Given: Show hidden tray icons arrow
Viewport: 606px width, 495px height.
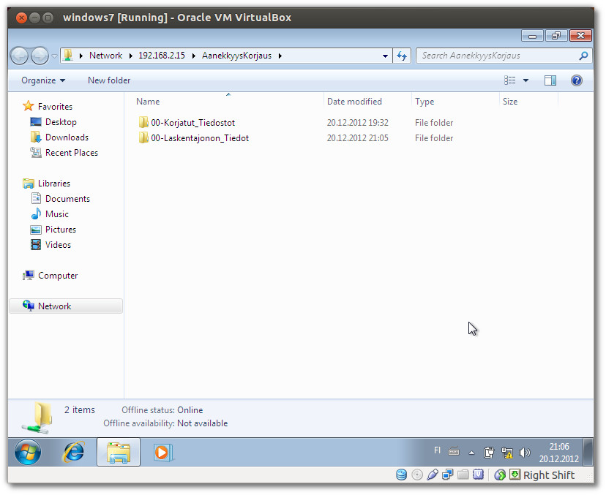Looking at the screenshot, I should (x=471, y=453).
